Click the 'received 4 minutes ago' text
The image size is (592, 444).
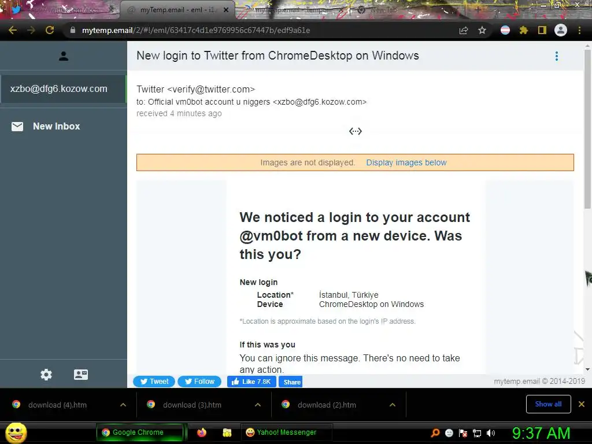coord(179,114)
